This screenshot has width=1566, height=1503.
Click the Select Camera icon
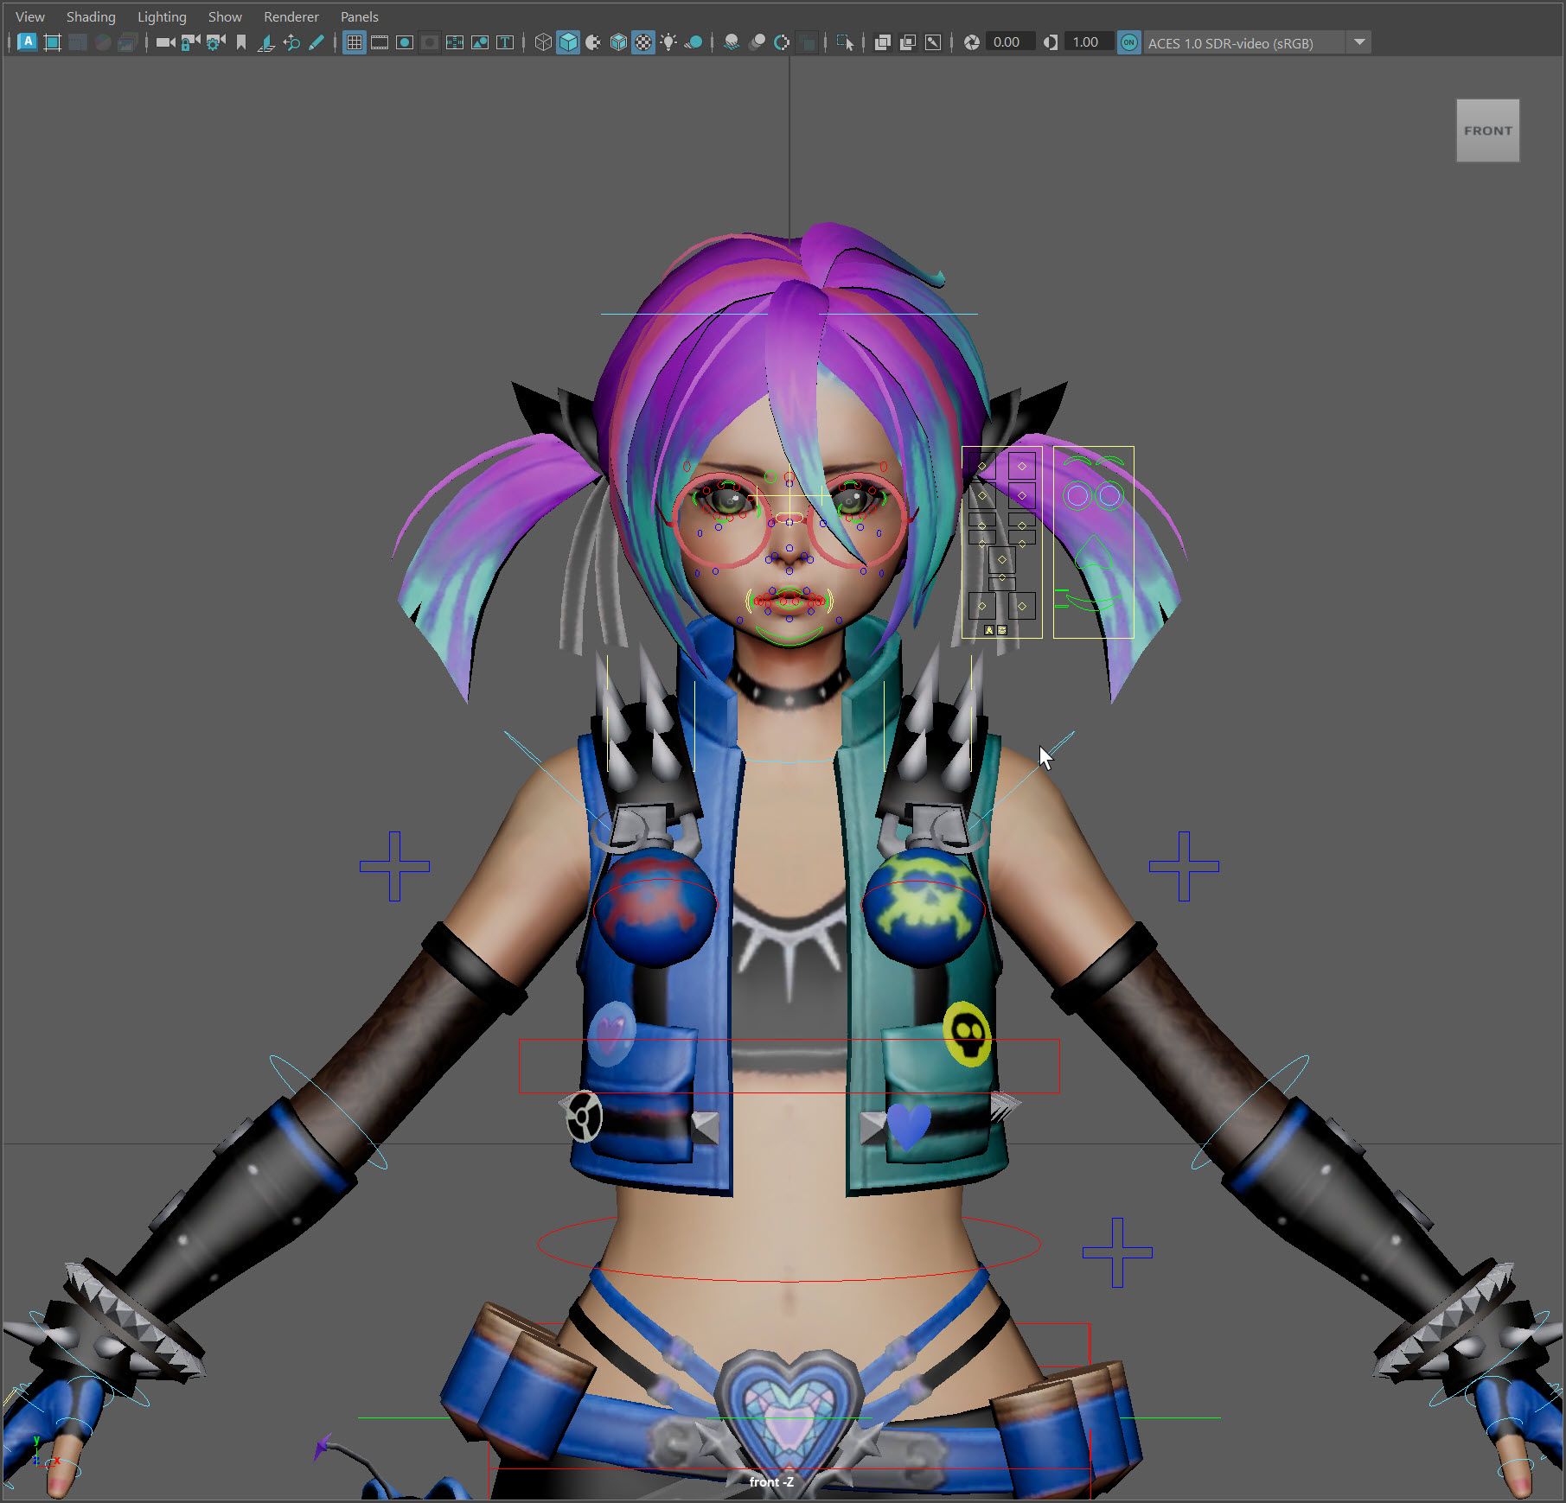[x=165, y=42]
